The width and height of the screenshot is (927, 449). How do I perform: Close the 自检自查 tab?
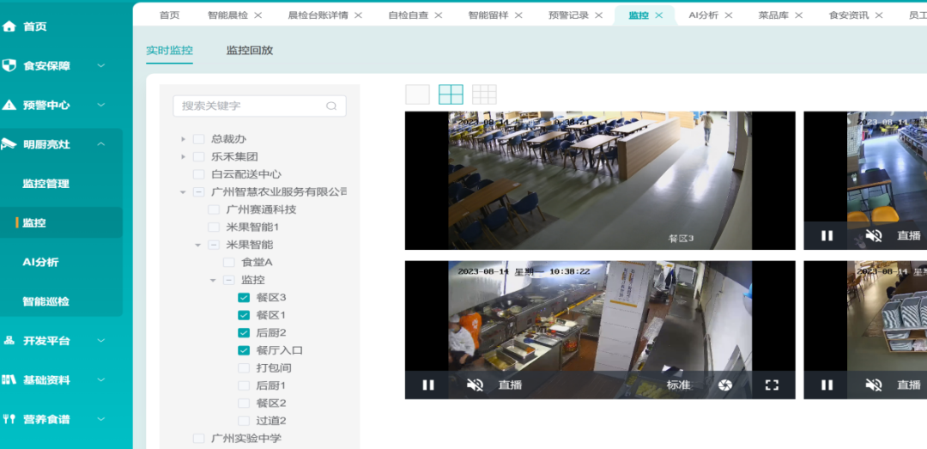(438, 15)
